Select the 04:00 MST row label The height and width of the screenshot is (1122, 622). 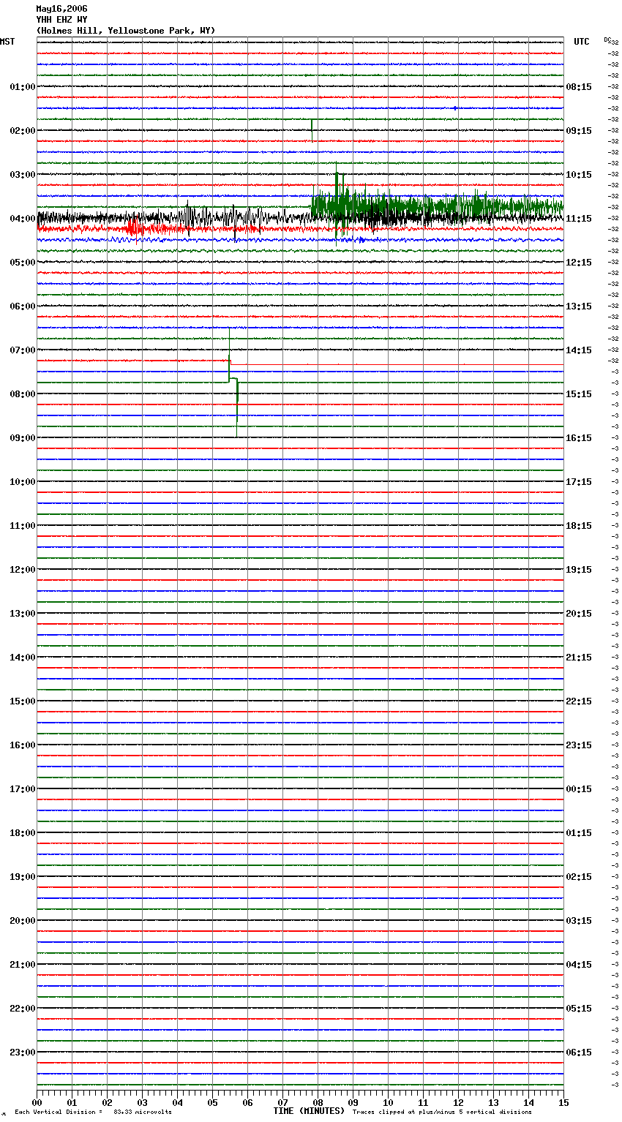(23, 219)
